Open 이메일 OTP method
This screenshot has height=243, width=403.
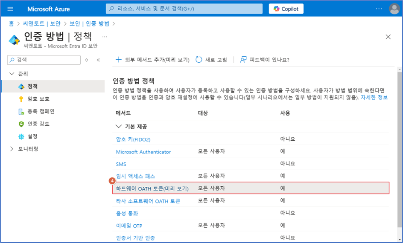point(129,226)
